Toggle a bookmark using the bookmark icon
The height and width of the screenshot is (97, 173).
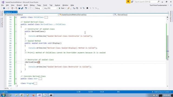tap(87, 8)
